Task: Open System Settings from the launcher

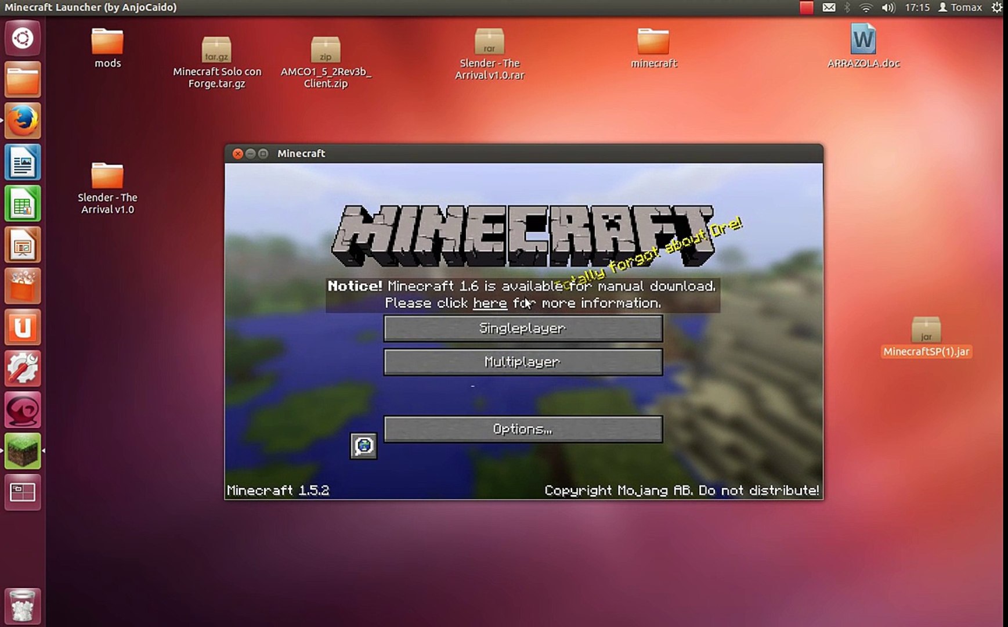Action: point(23,368)
